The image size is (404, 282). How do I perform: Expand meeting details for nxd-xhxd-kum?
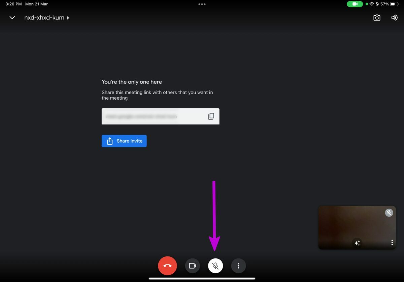[x=46, y=18]
